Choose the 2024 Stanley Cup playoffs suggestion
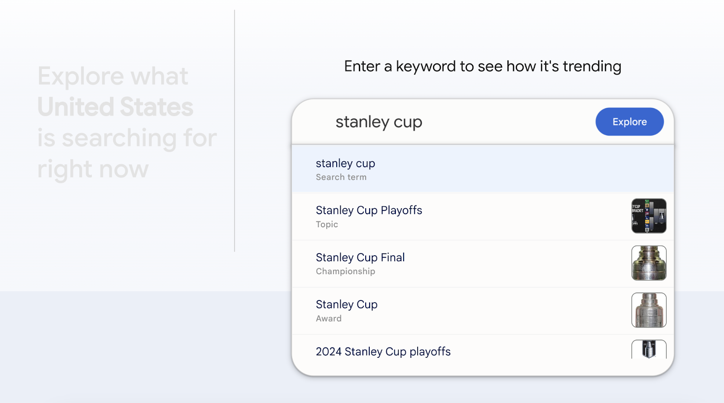Viewport: 724px width, 403px height. coord(383,351)
